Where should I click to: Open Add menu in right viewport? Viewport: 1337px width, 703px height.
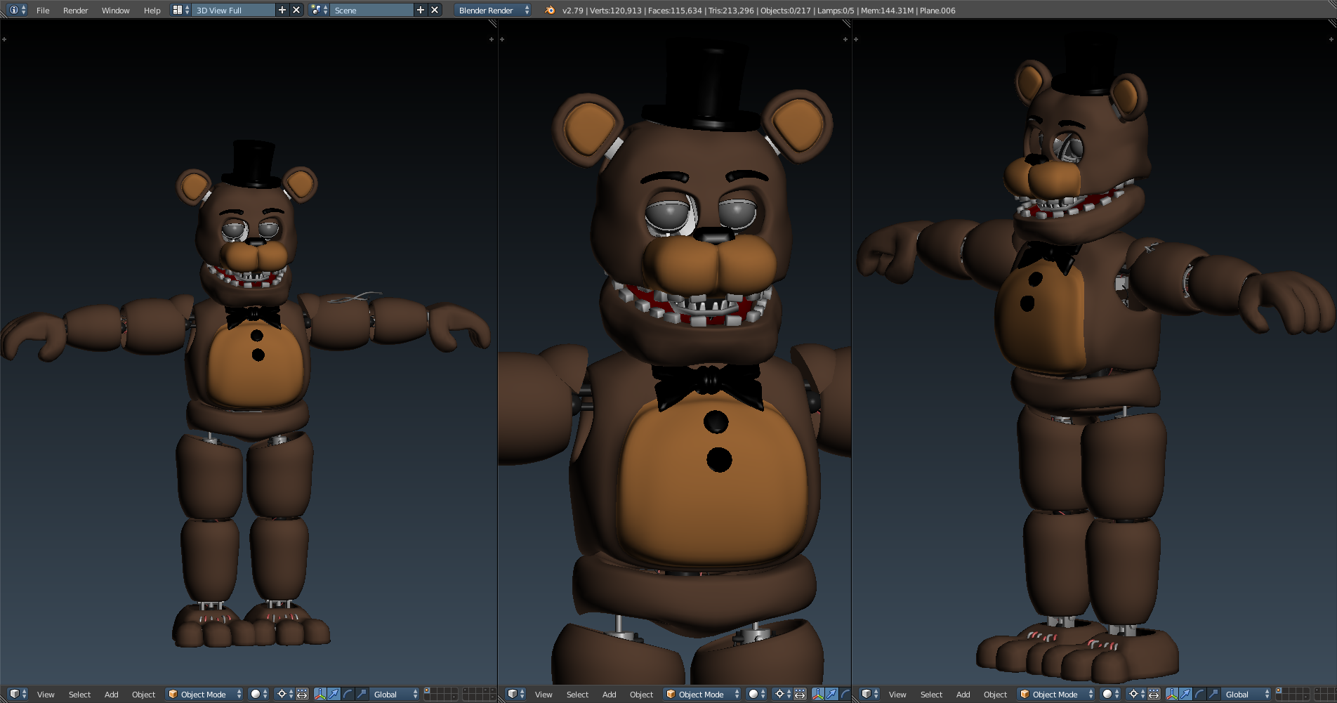tap(963, 695)
